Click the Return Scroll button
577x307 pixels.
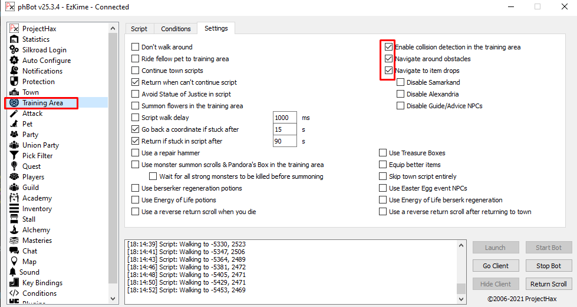pos(548,284)
